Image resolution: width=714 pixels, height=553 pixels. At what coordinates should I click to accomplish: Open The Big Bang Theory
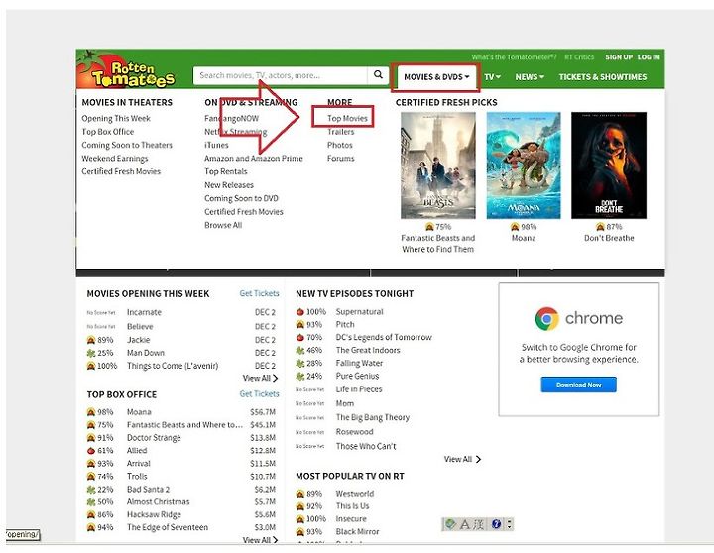(x=373, y=417)
